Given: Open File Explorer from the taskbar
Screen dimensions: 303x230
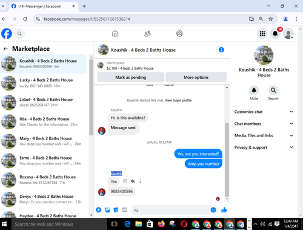Looking at the screenshot, I should [x=138, y=224].
